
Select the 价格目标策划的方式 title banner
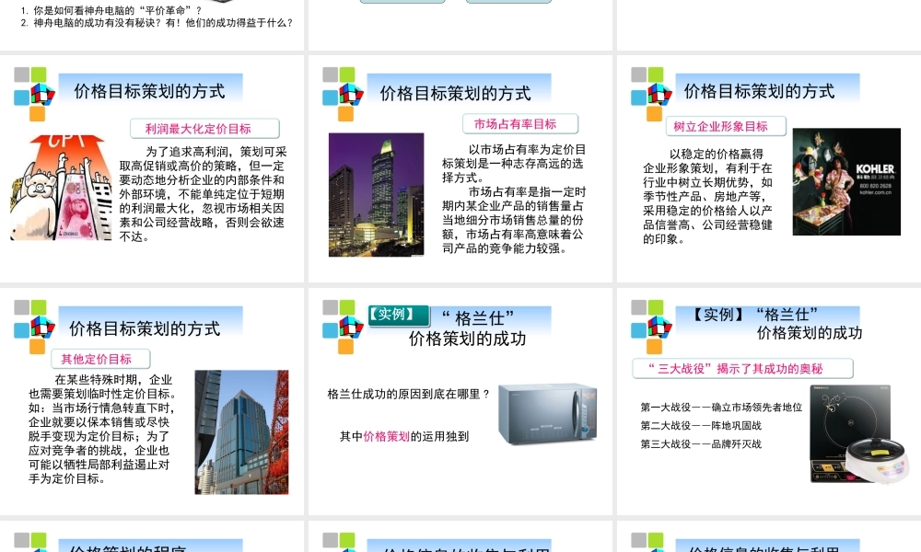pyautogui.click(x=150, y=87)
